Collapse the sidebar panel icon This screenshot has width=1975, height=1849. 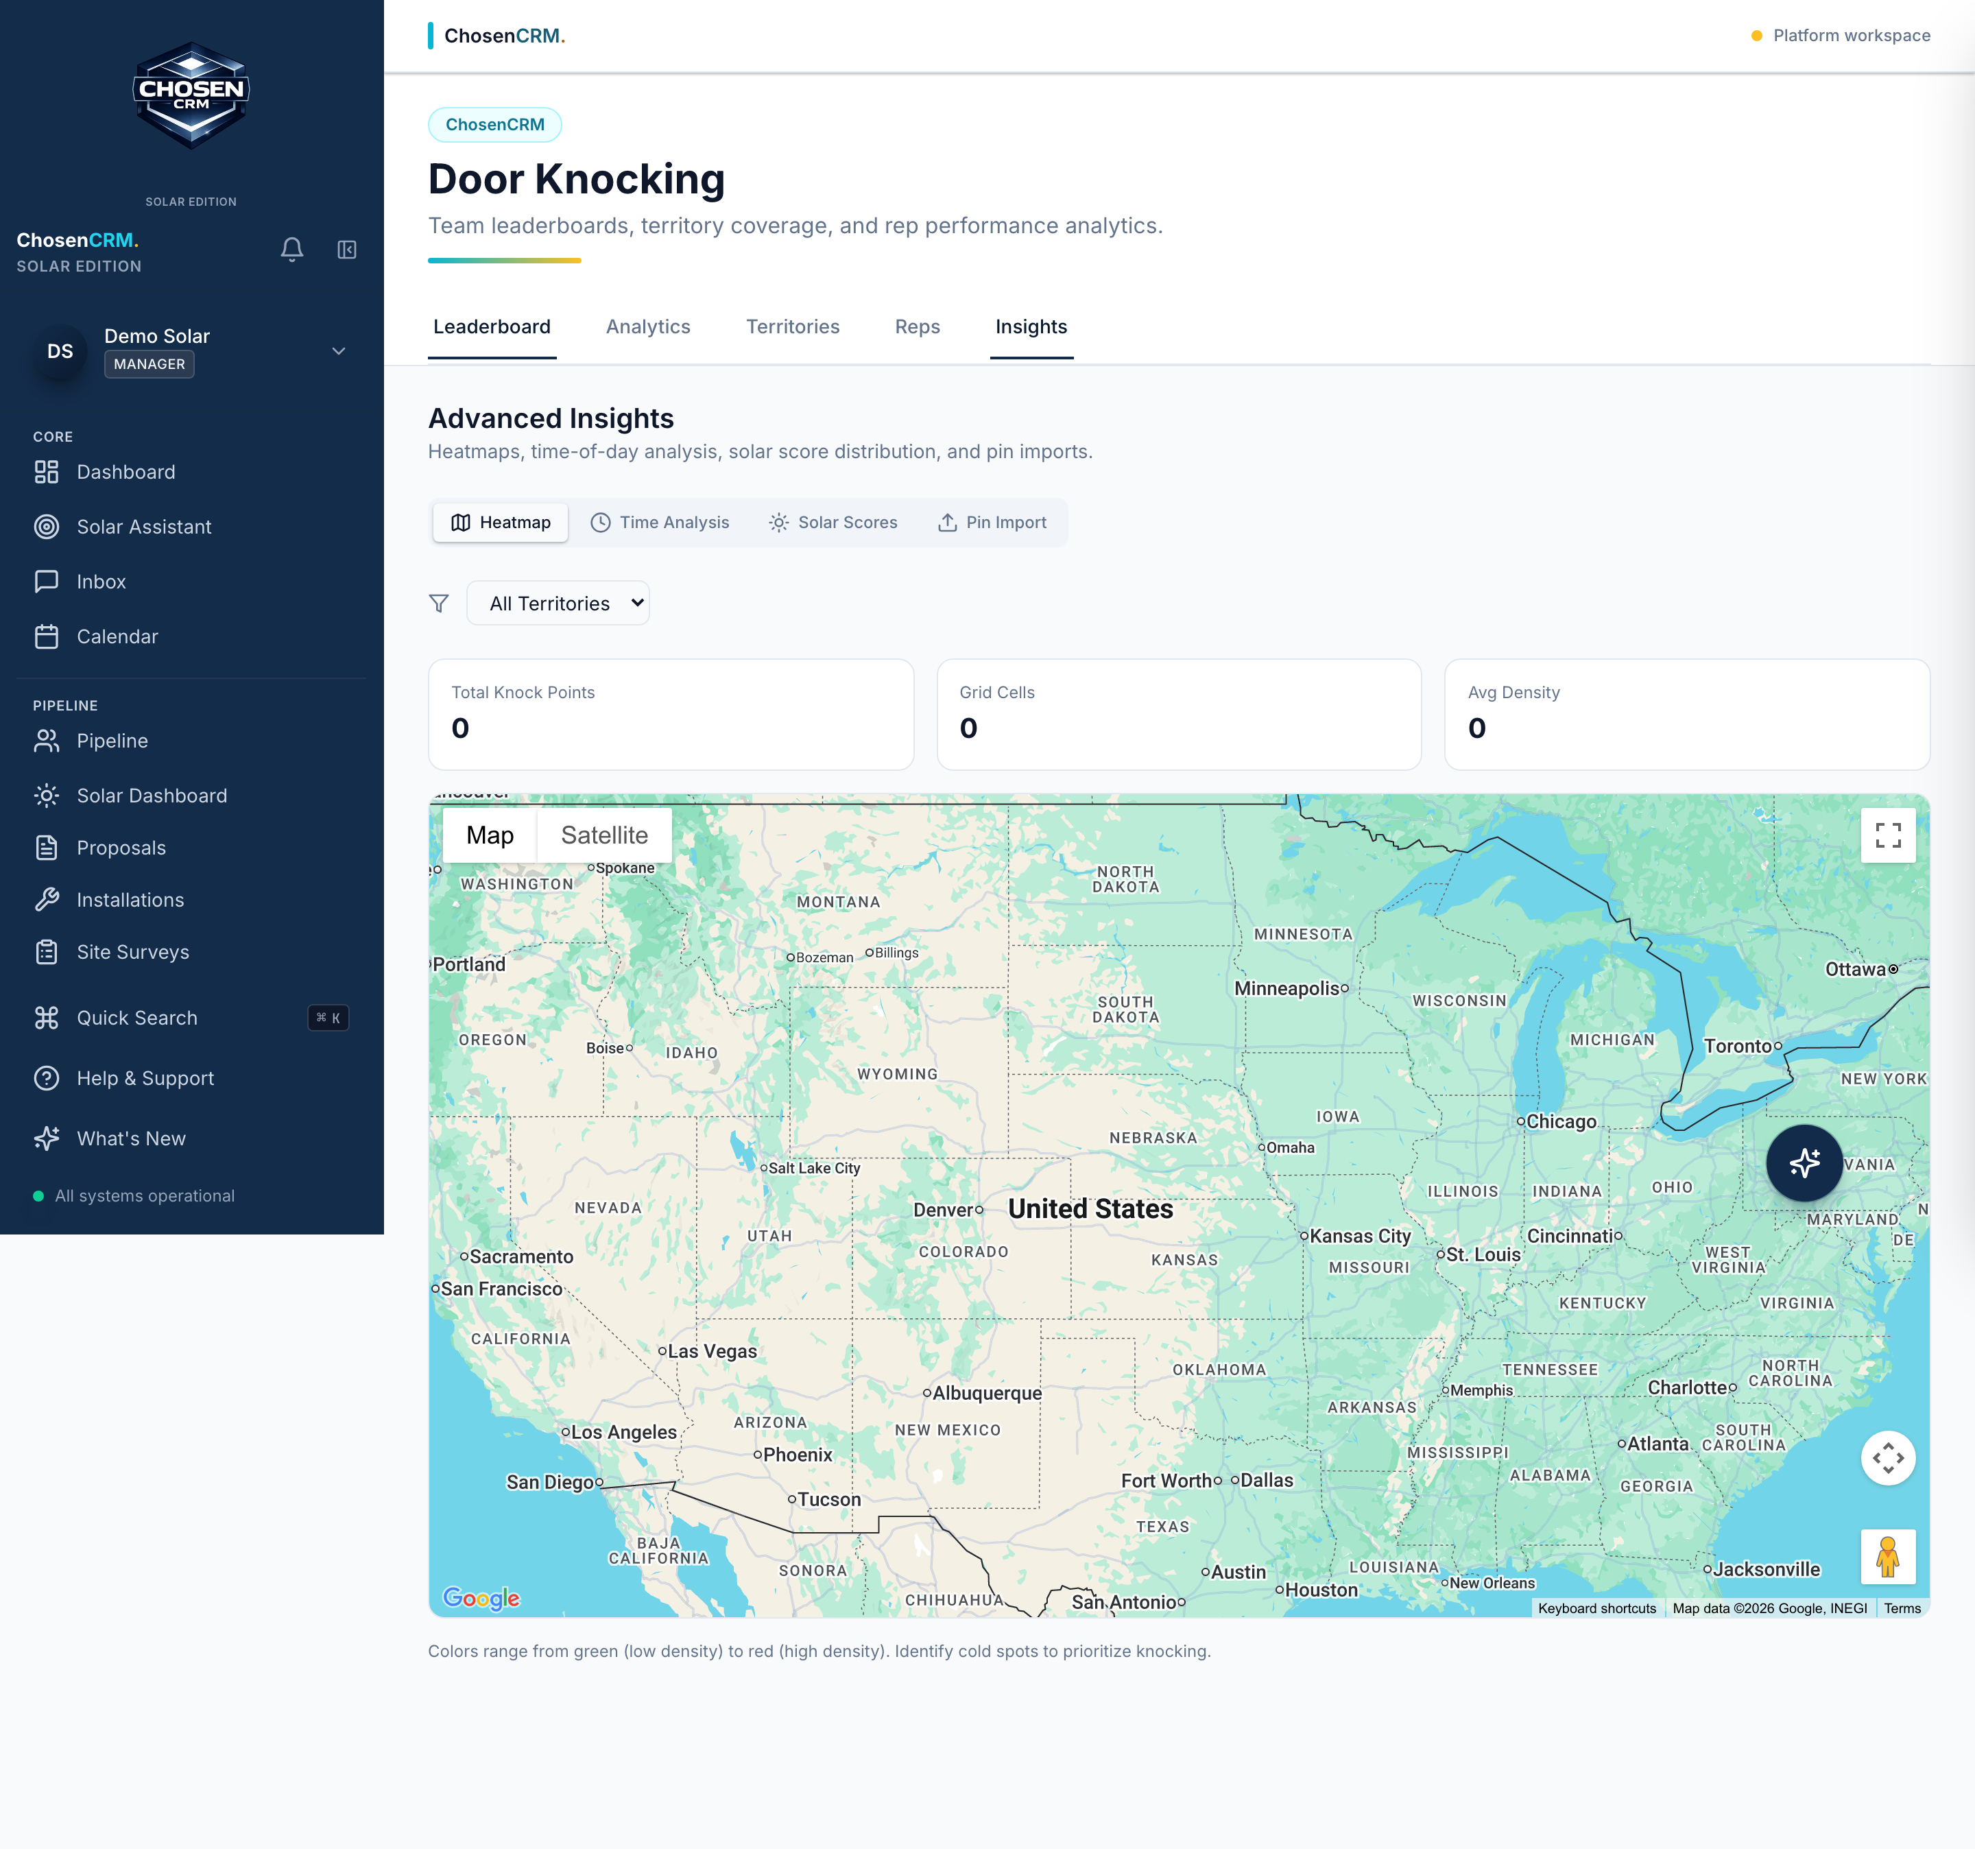click(347, 250)
